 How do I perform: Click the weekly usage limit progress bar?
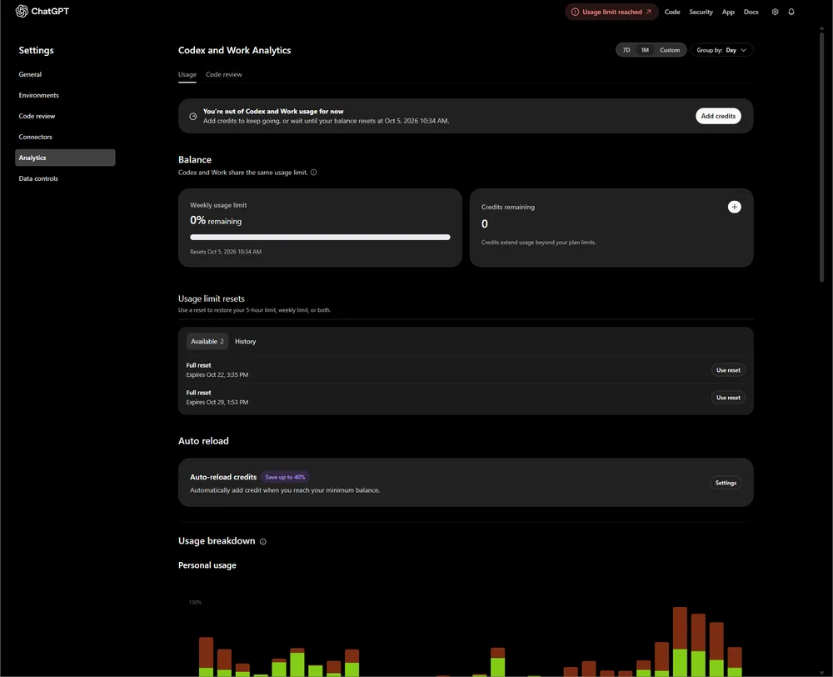320,237
